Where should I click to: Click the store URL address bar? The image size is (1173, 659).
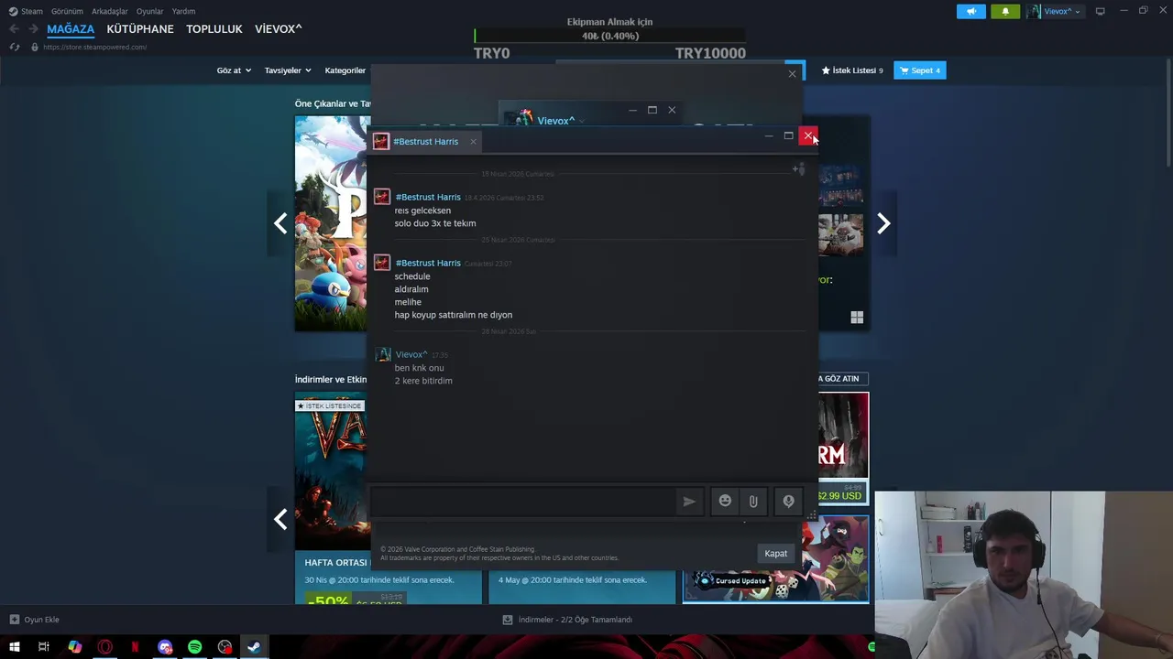tap(94, 47)
